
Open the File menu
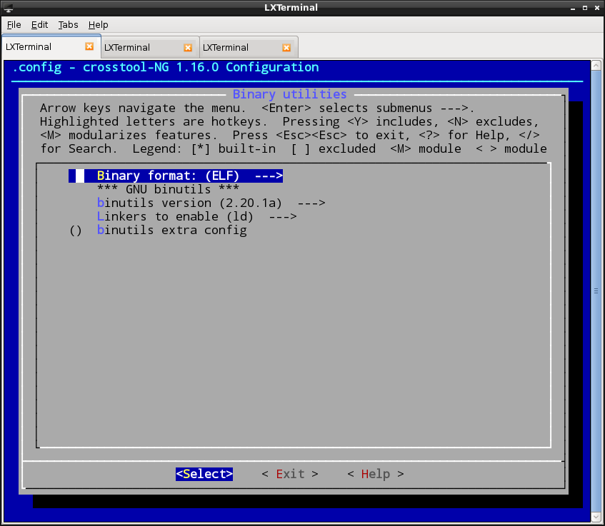pyautogui.click(x=14, y=25)
